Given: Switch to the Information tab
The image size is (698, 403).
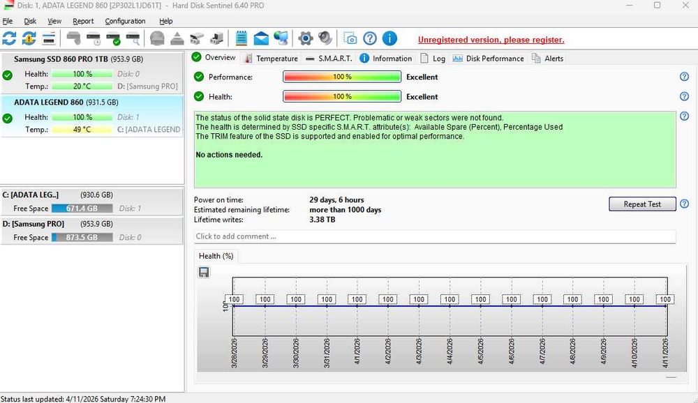Looking at the screenshot, I should (385, 59).
